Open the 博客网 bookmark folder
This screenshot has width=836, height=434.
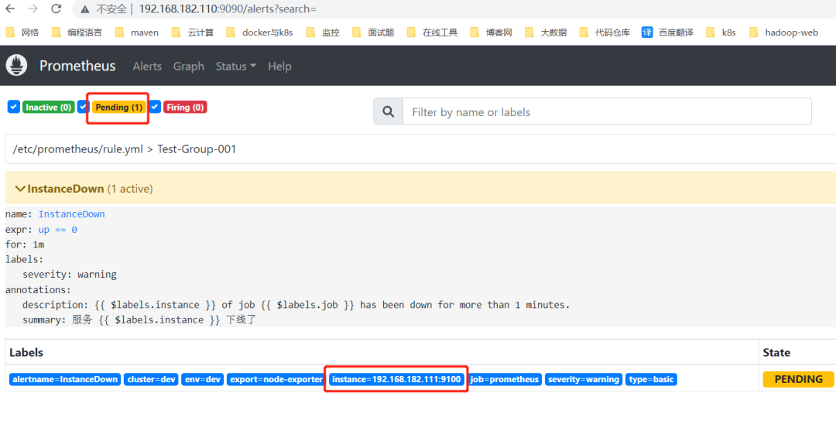[491, 32]
